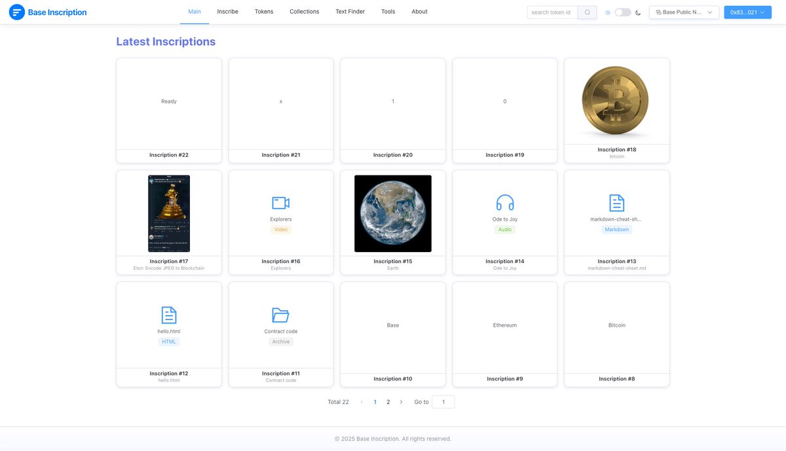Go to the next page arrow
Viewport: 786px width, 451px height.
pyautogui.click(x=401, y=402)
